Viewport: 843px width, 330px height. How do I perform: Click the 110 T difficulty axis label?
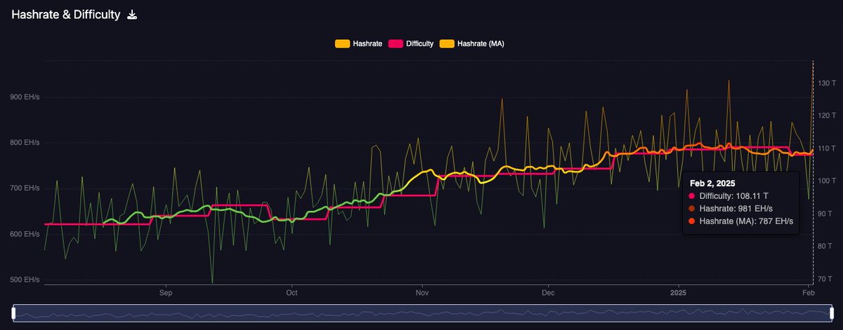[x=825, y=149]
